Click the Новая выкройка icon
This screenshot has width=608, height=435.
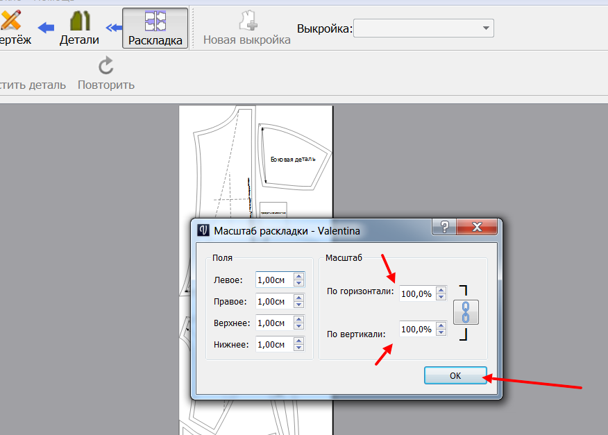pos(246,21)
